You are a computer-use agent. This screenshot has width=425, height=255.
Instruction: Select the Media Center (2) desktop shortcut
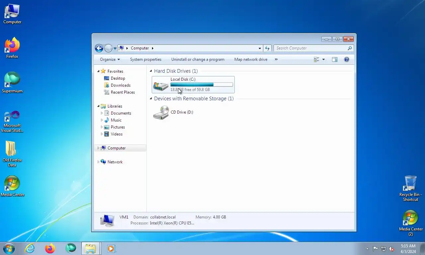(411, 223)
